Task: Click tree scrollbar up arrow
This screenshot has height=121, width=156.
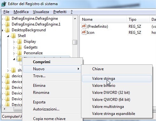Action: tap(75, 19)
